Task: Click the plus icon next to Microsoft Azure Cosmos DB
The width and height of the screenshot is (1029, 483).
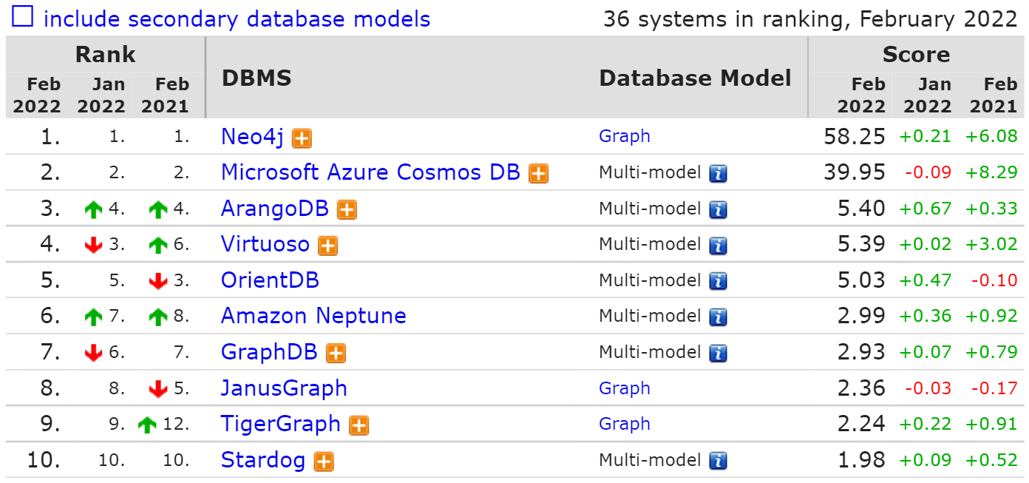Action: point(539,175)
